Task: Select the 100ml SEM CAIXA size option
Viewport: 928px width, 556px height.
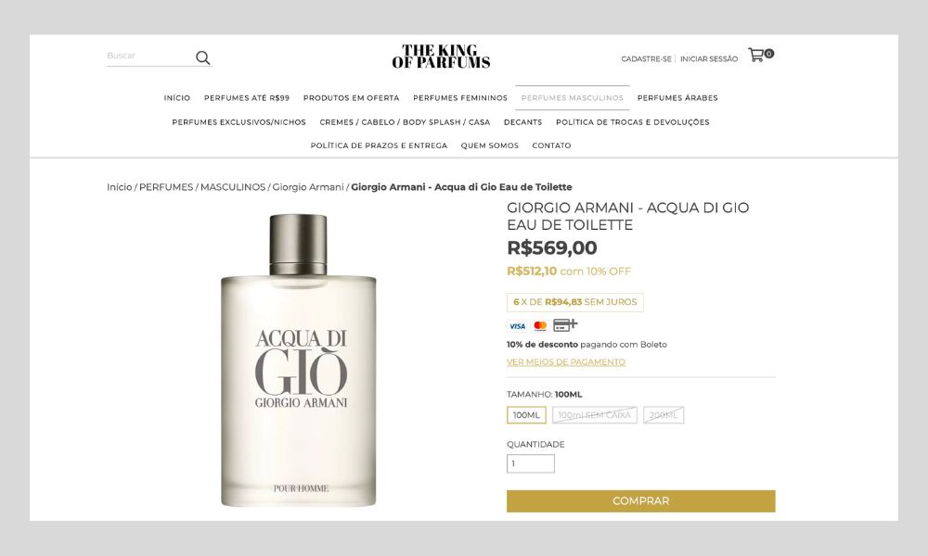Action: (x=594, y=415)
